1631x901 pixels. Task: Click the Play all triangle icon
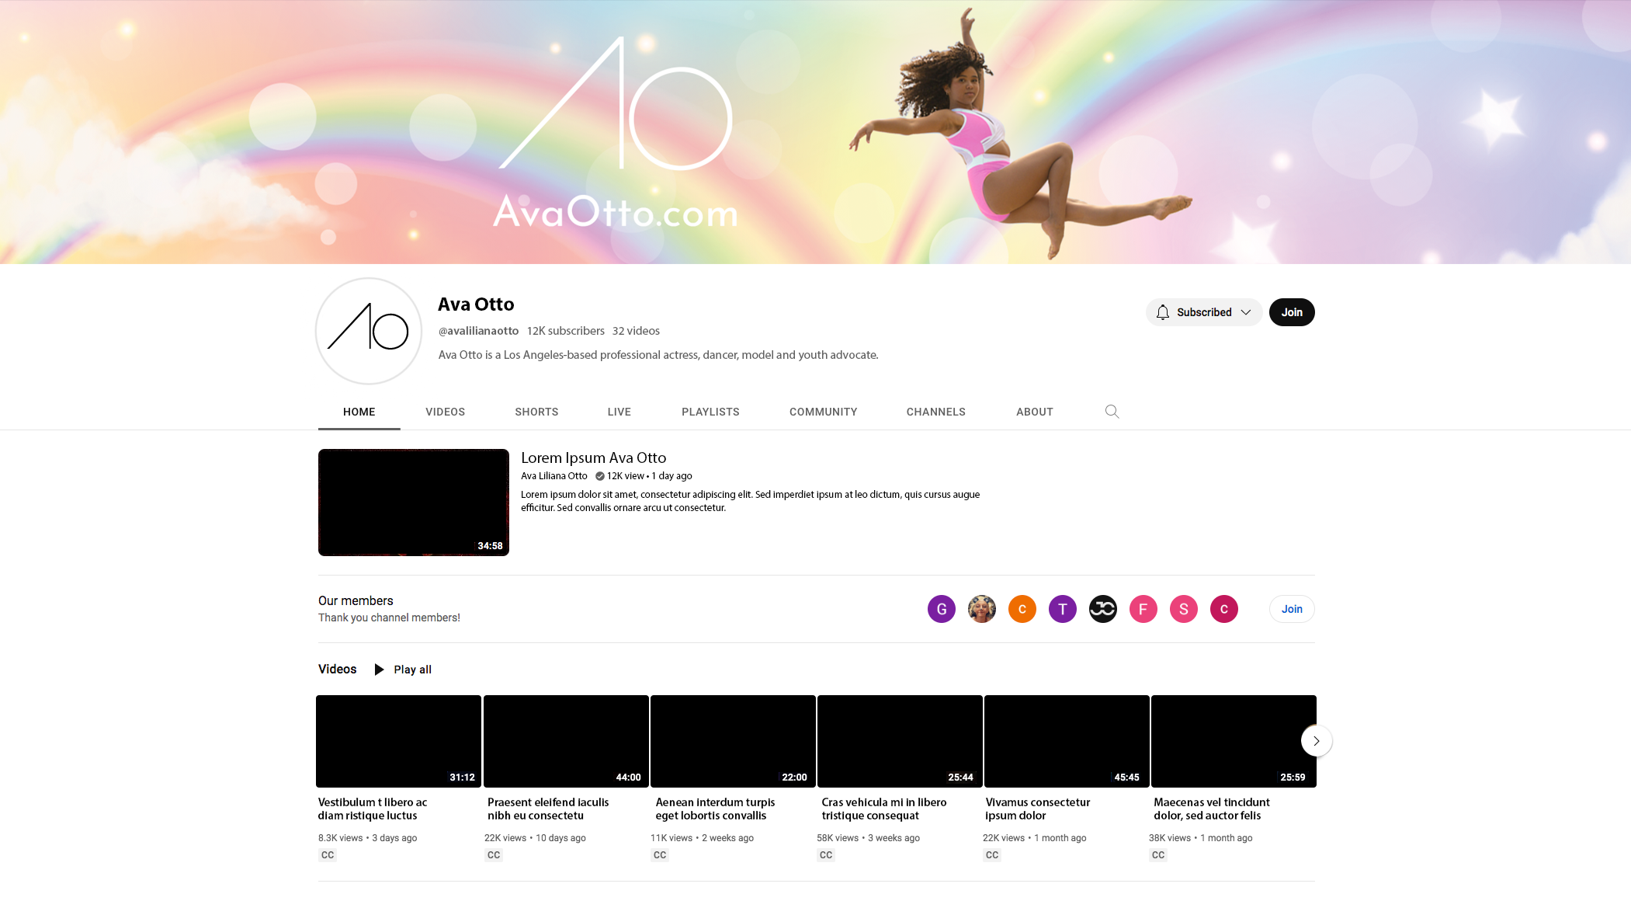coord(379,670)
